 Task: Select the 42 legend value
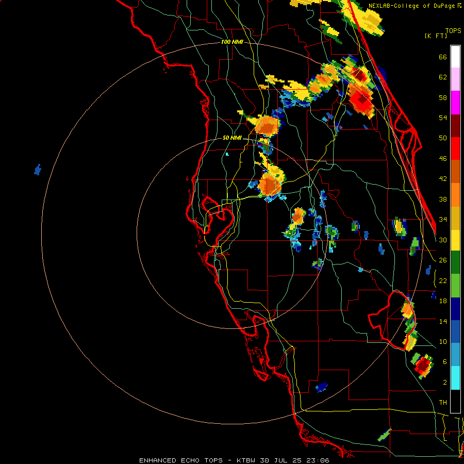click(x=443, y=179)
